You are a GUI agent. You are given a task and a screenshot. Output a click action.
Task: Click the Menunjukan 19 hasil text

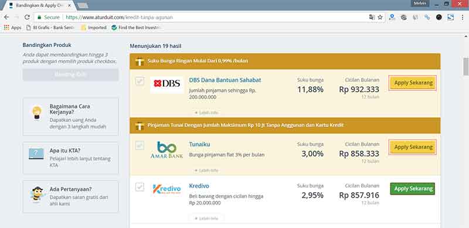tap(155, 46)
